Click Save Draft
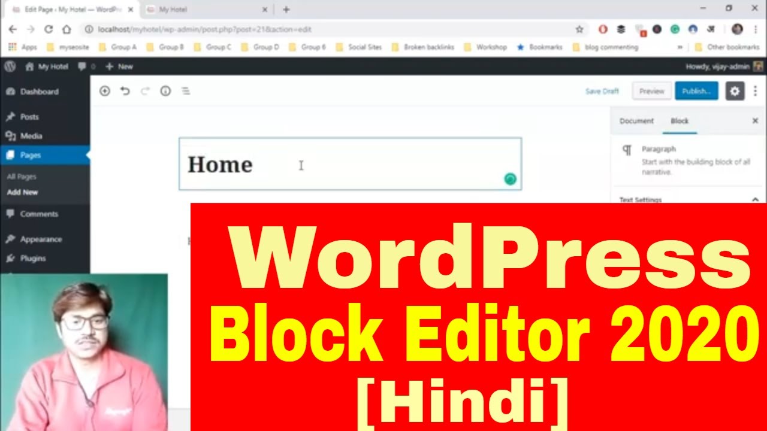The height and width of the screenshot is (431, 767). click(x=602, y=91)
